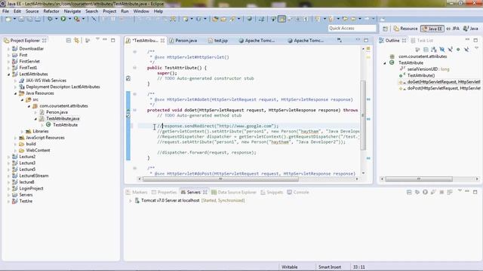Switch to Person.java editor tab
Screen dimensions: 483x271
click(x=183, y=41)
